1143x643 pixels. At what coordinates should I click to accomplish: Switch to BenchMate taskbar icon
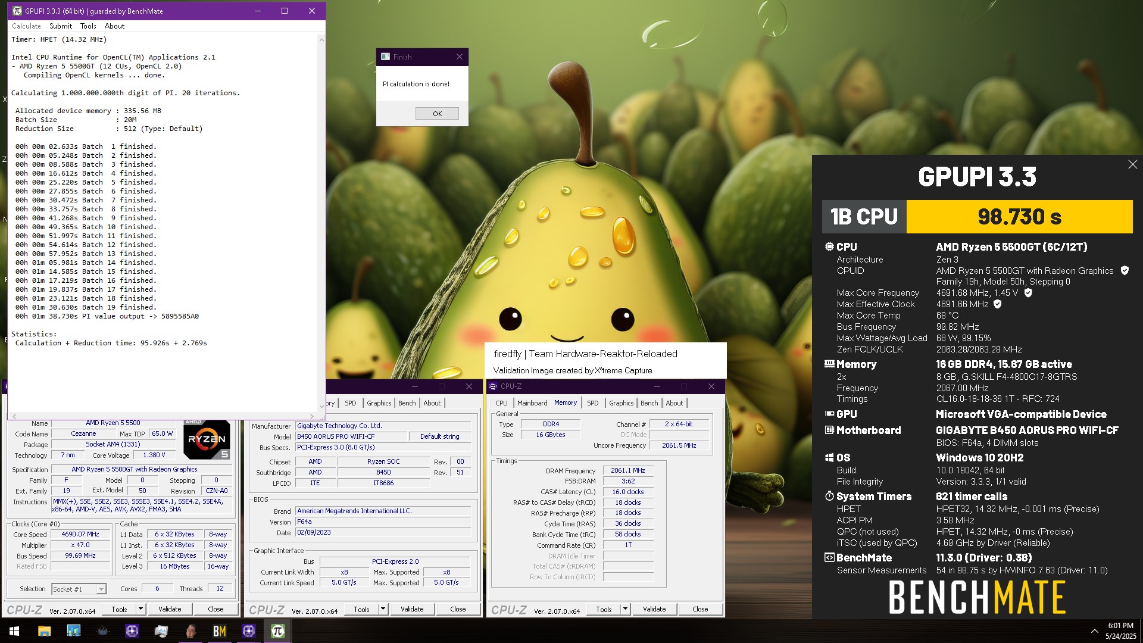220,631
